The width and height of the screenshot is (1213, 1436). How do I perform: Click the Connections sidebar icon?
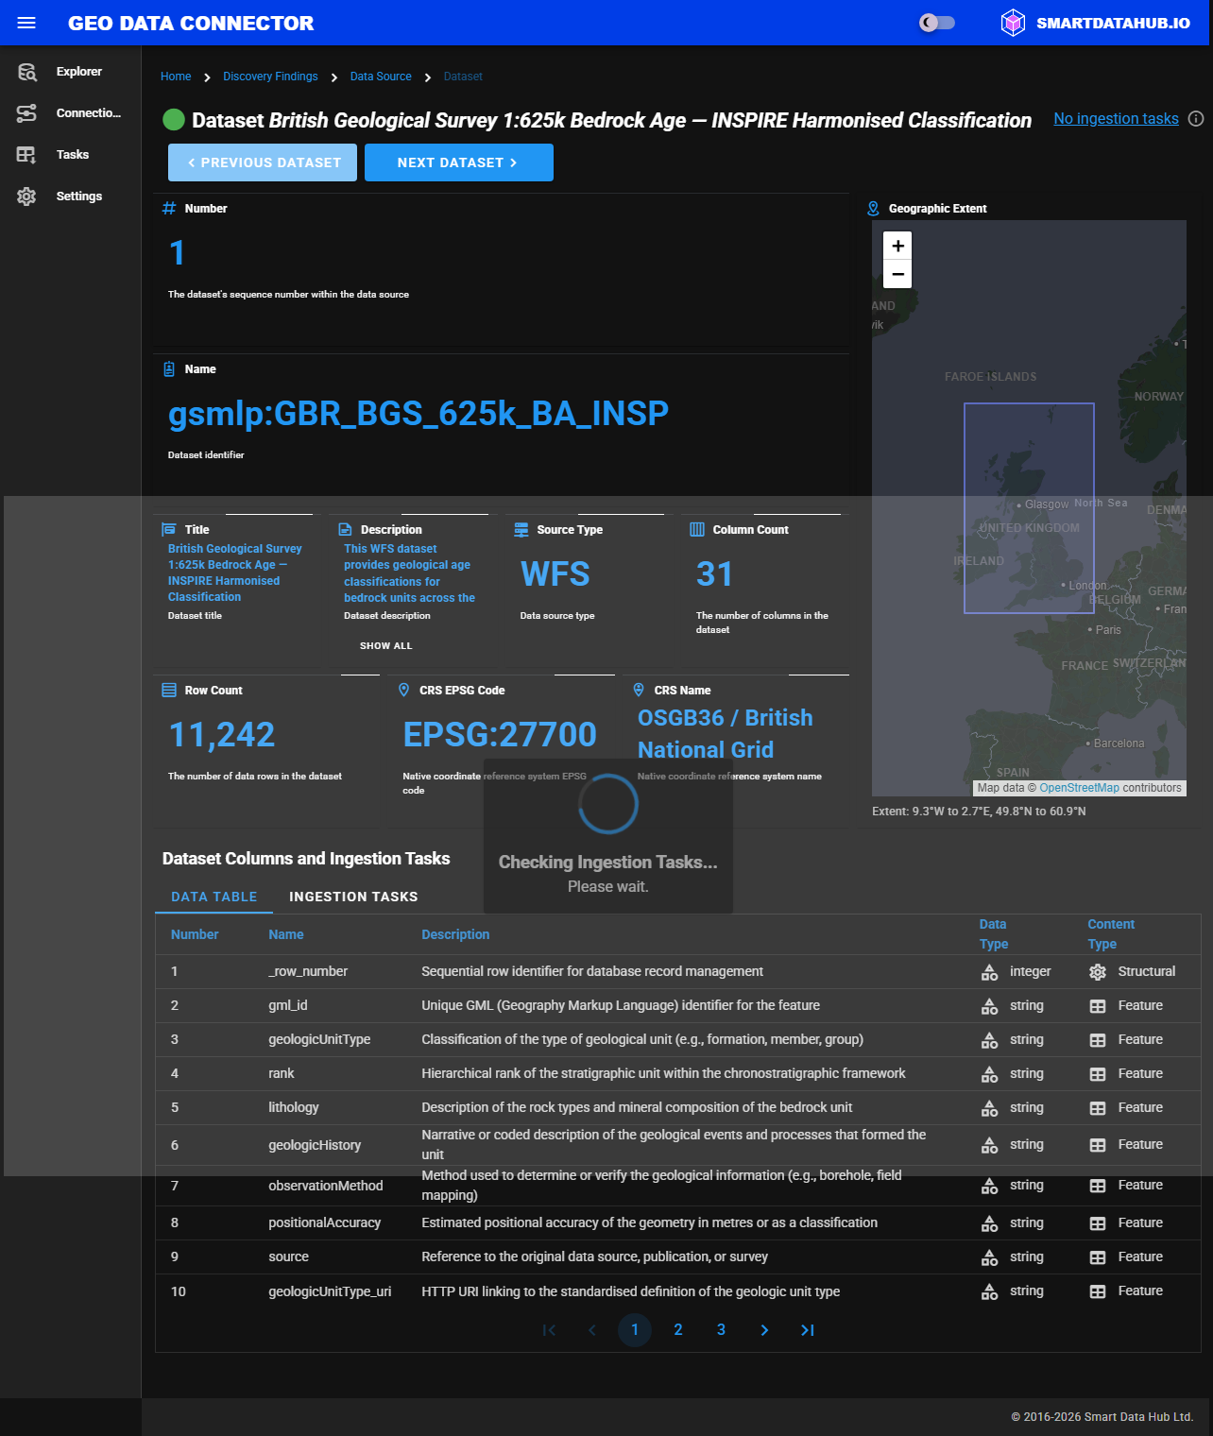click(26, 113)
